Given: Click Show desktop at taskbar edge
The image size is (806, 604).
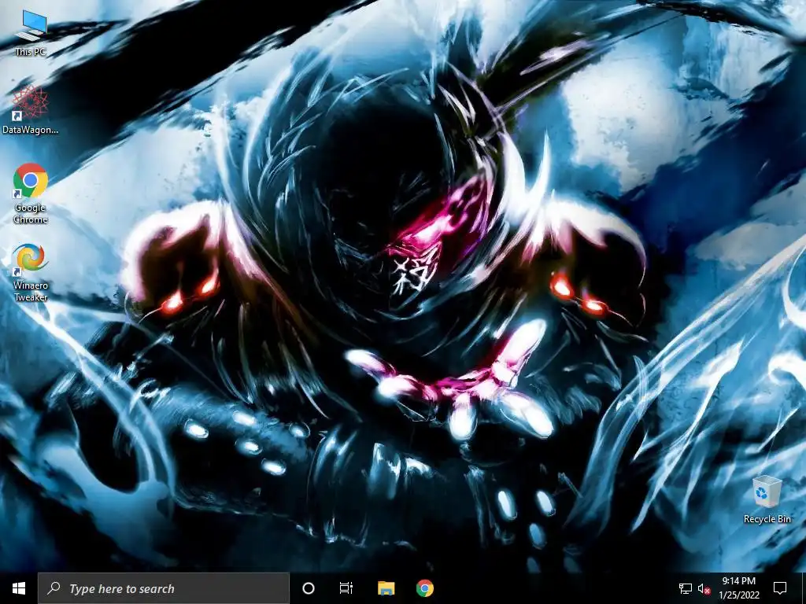Looking at the screenshot, I should click(804, 588).
